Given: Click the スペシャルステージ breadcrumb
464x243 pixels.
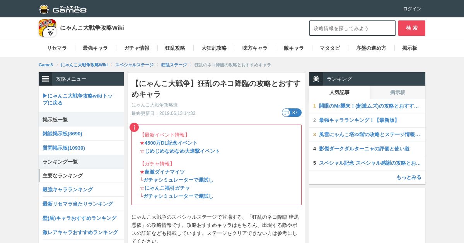Looking at the screenshot, I should click(x=134, y=65).
